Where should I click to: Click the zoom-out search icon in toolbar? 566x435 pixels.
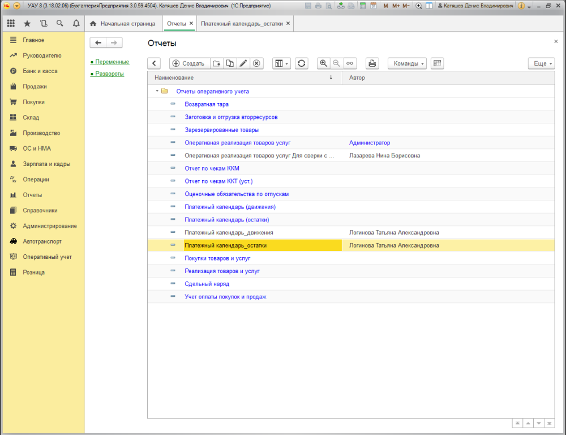[336, 63]
